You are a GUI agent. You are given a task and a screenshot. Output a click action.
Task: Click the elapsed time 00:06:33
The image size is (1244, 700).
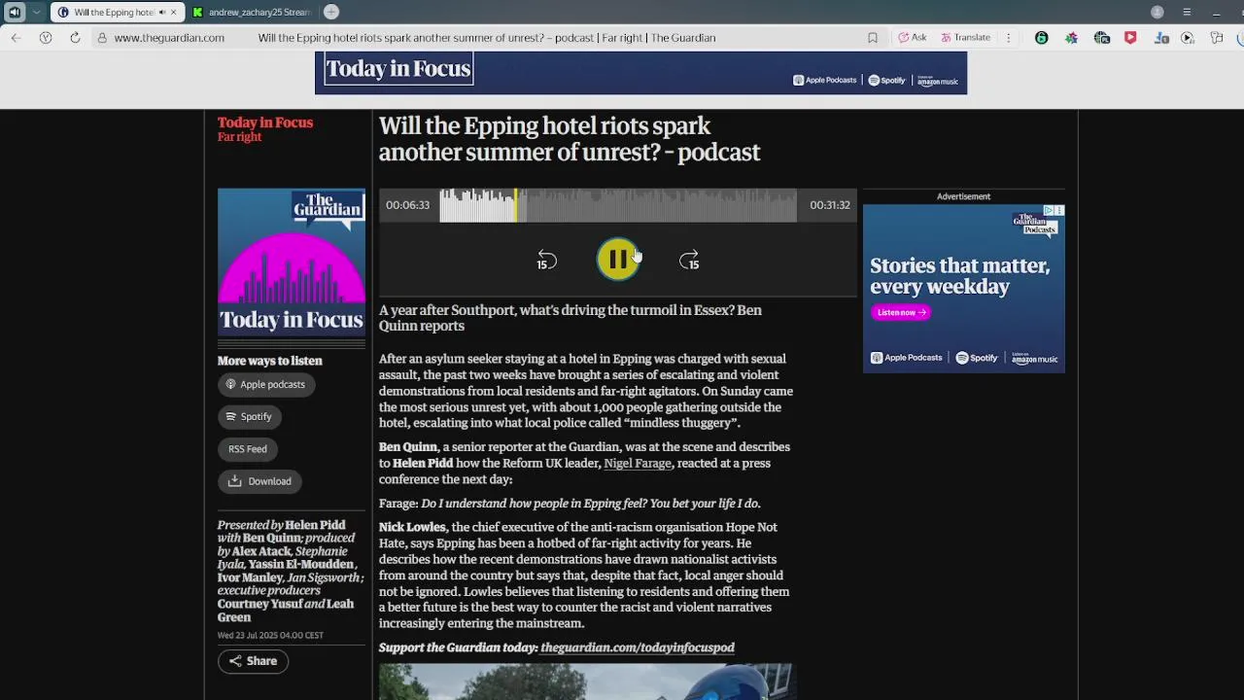(x=407, y=205)
